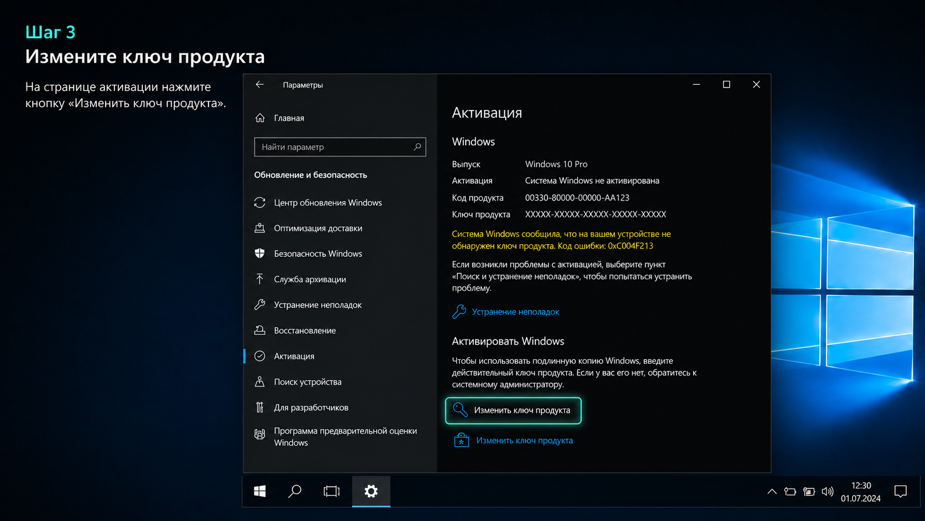Click the Активация page heading
The image size is (925, 521).
487,113
